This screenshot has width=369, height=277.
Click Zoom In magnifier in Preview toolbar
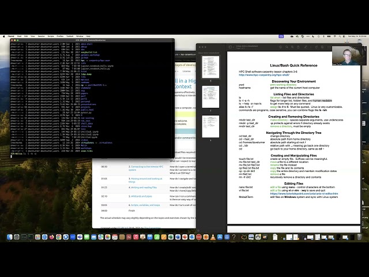(x=292, y=47)
